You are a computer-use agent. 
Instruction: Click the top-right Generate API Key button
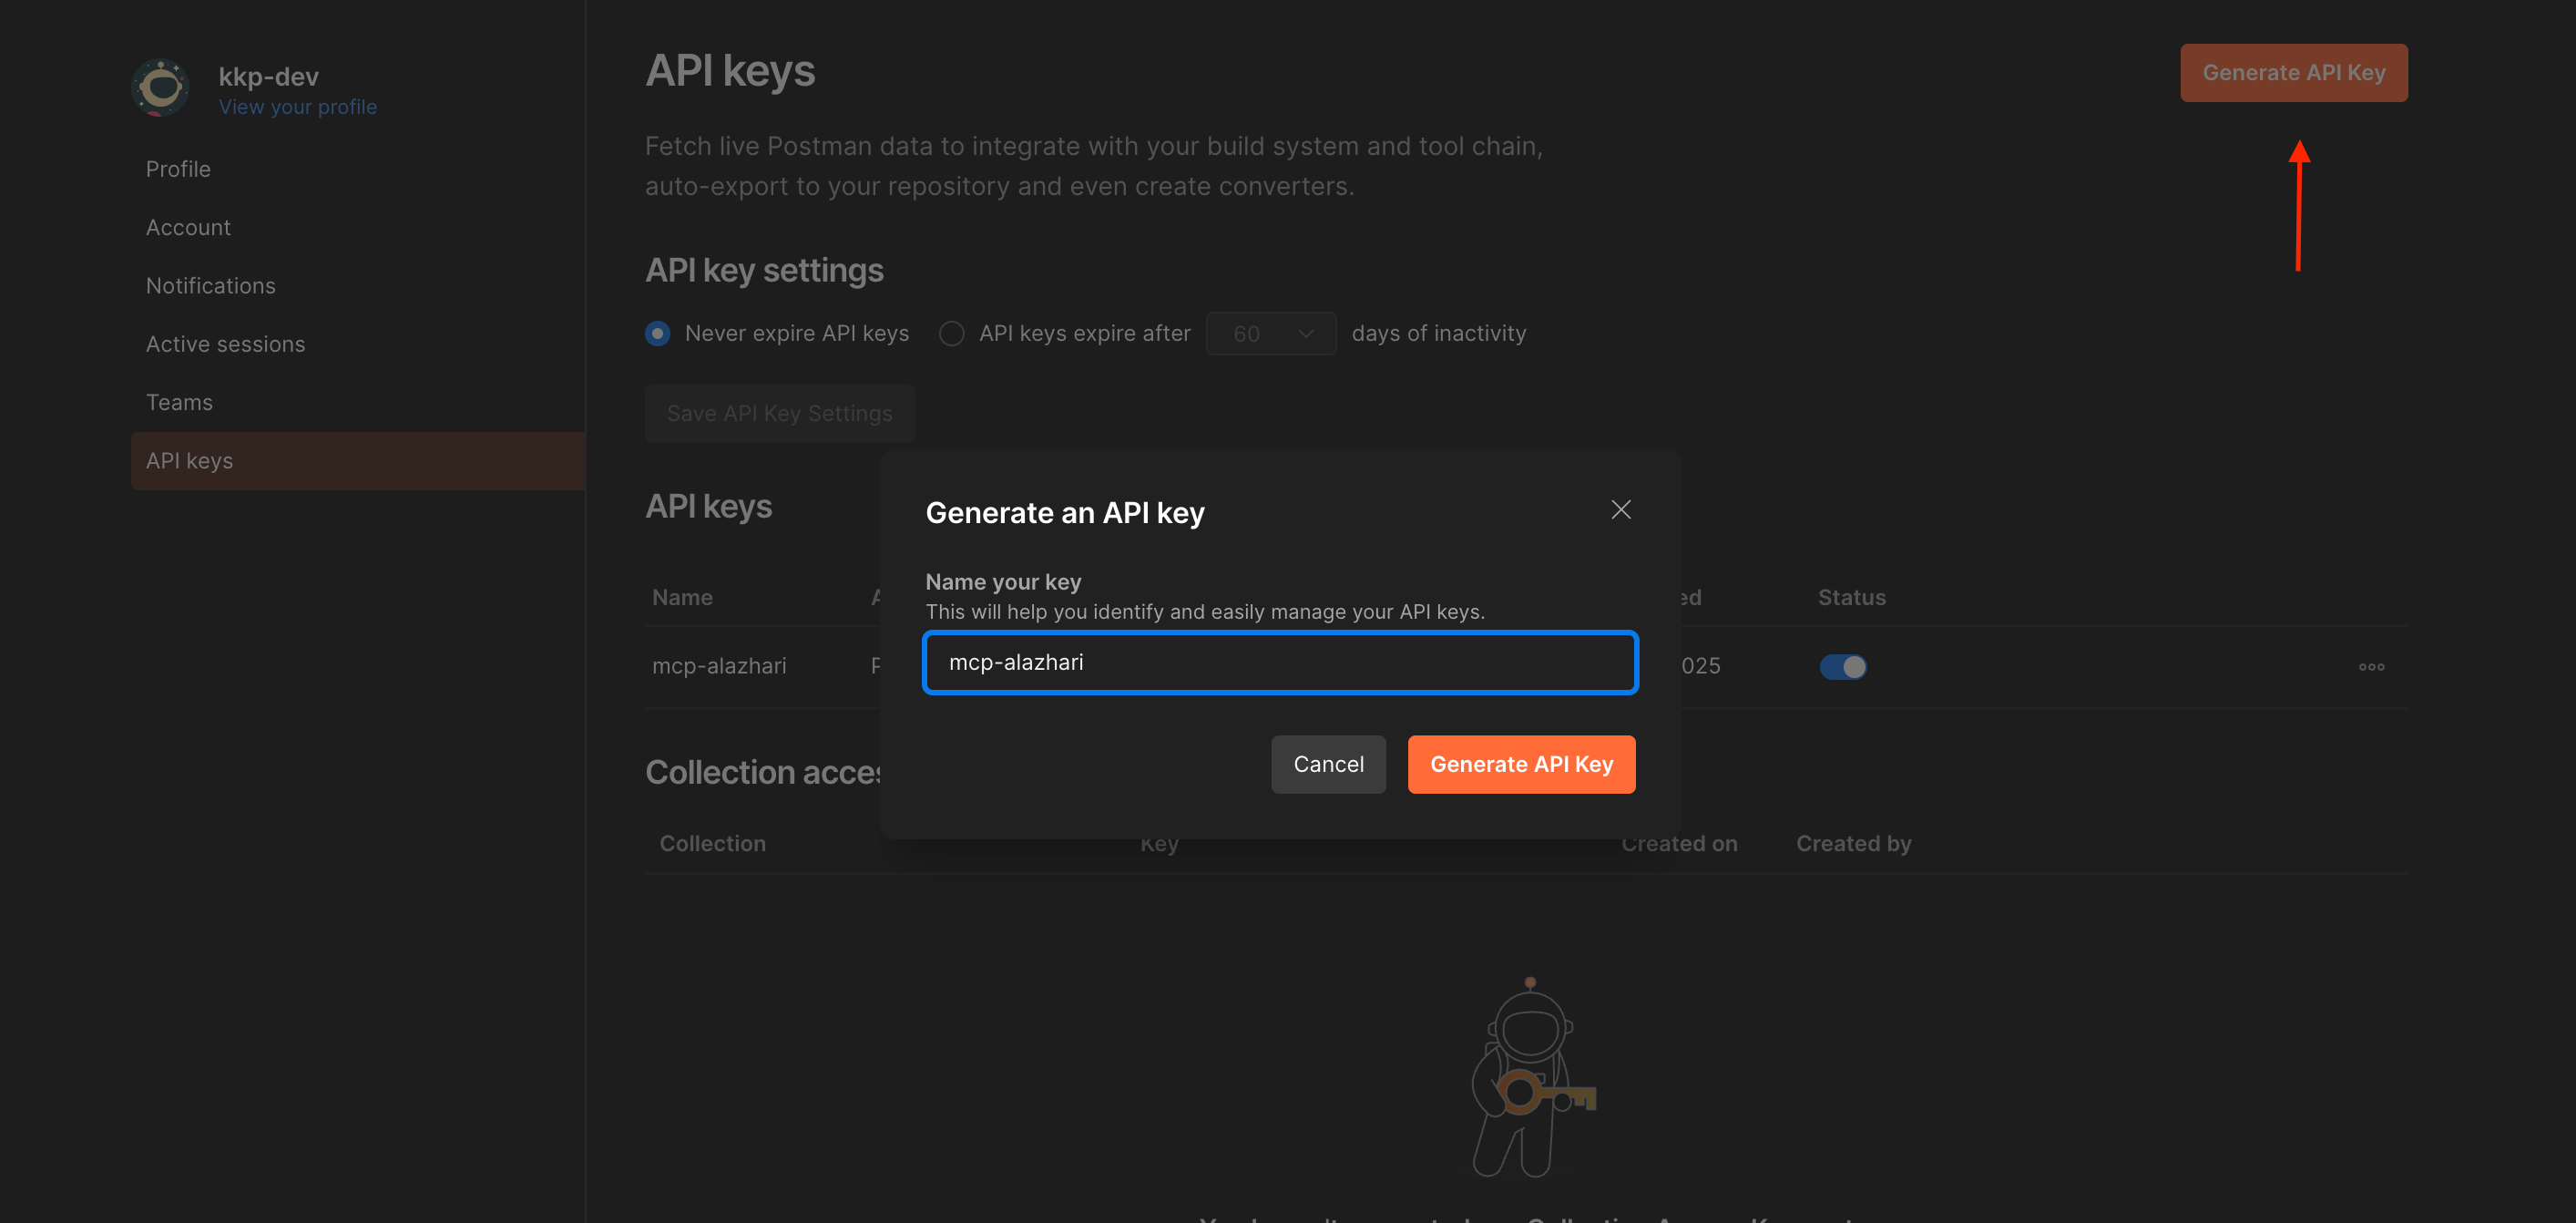[2294, 72]
